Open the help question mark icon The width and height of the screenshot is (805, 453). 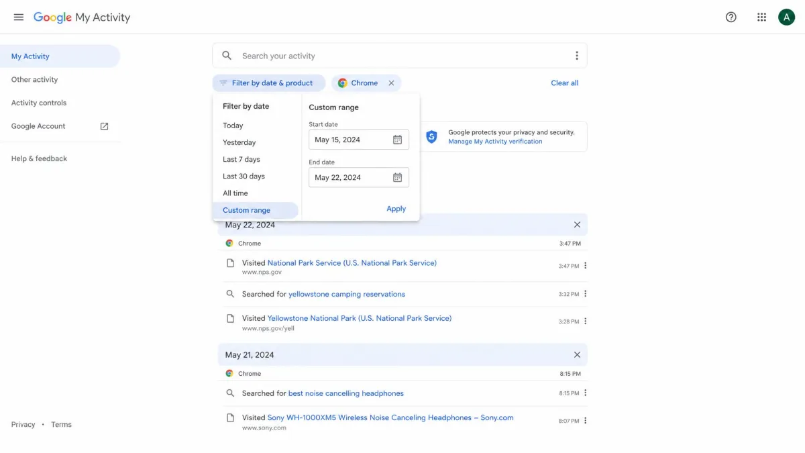tap(731, 17)
